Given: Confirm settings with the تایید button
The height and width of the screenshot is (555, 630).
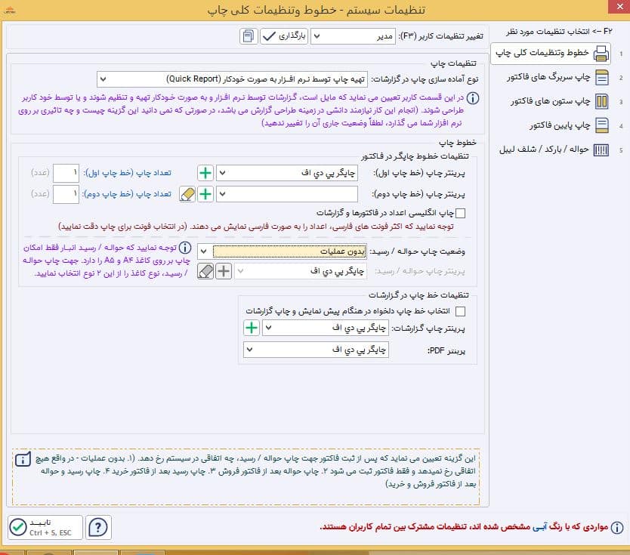Looking at the screenshot, I should (45, 527).
